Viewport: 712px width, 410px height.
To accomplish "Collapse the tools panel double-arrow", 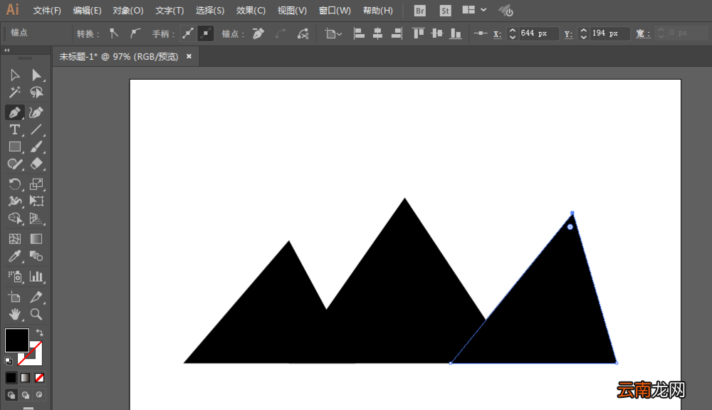I will pyautogui.click(x=7, y=51).
